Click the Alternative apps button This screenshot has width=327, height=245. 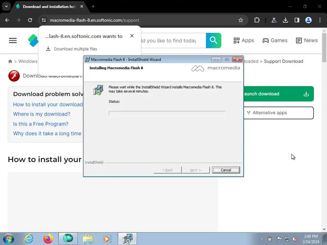pyautogui.click(x=278, y=113)
